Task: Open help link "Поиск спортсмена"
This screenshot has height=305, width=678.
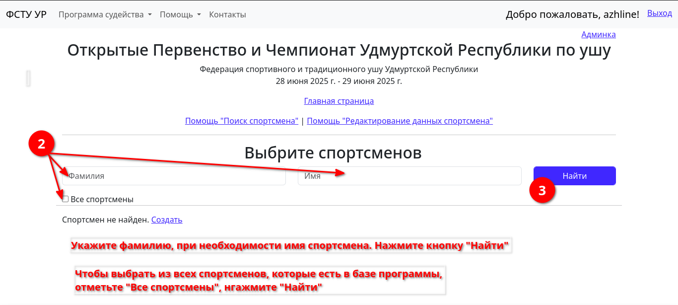Action: coord(242,121)
